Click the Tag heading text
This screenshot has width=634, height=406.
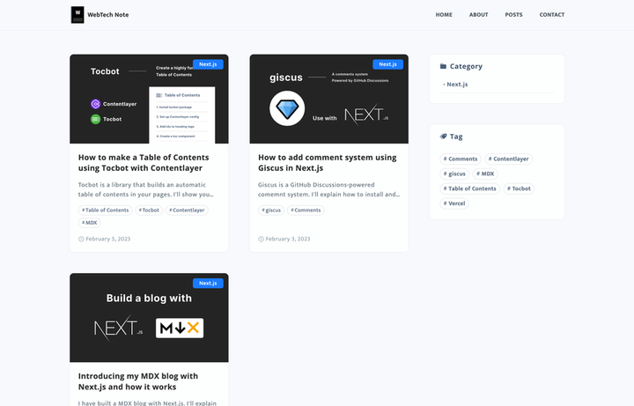pyautogui.click(x=456, y=137)
